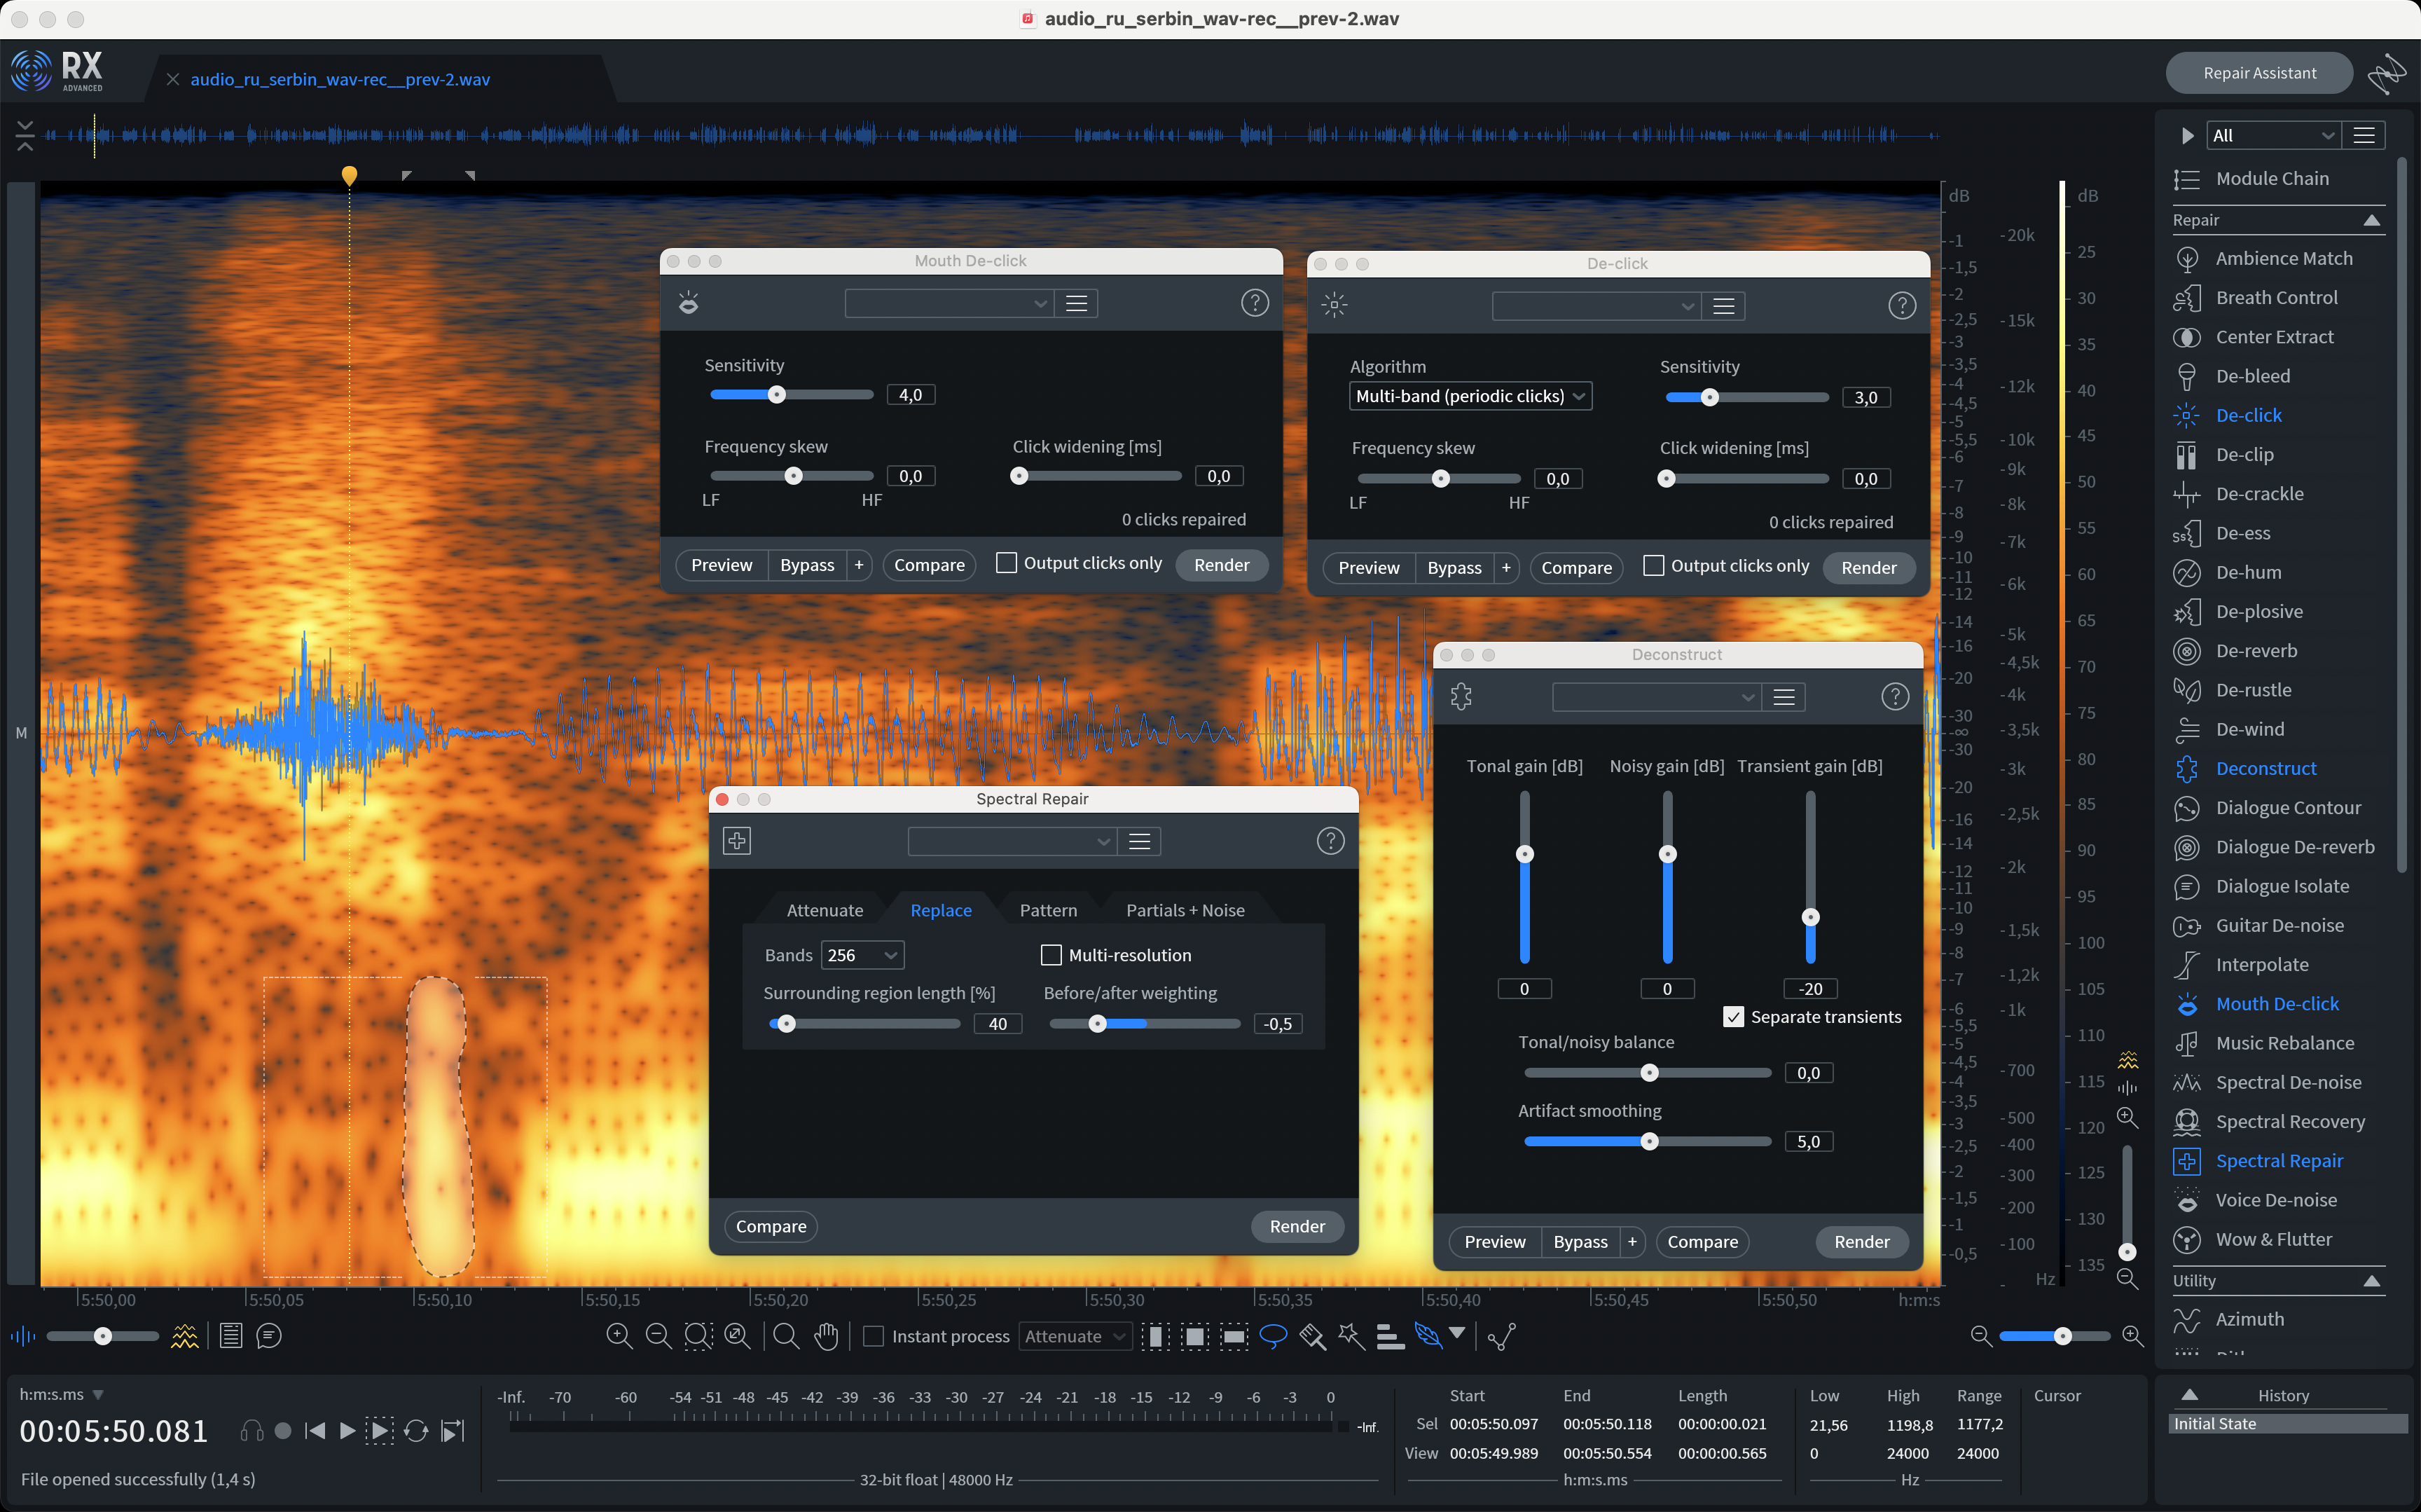The image size is (2421, 1512).
Task: Switch to the Pattern tab
Action: [x=1047, y=910]
